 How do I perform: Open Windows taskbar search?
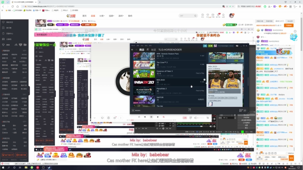pos(9,167)
